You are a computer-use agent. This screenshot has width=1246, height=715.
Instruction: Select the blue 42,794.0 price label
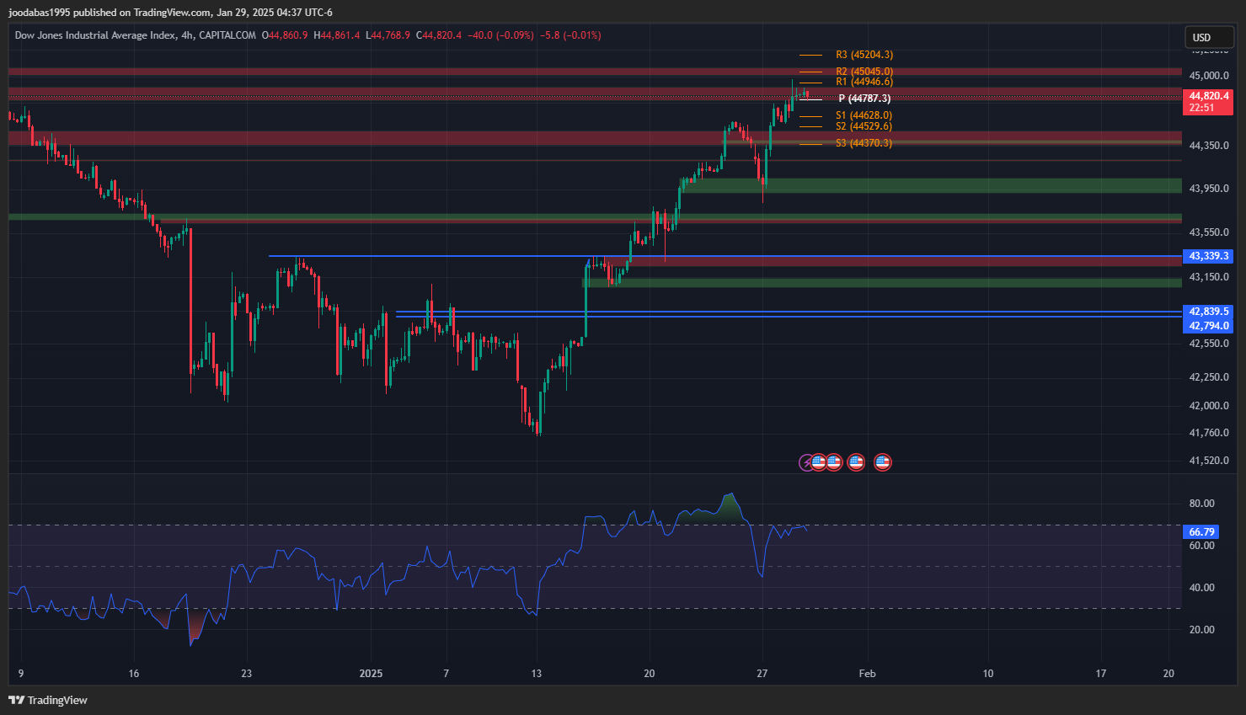1208,326
